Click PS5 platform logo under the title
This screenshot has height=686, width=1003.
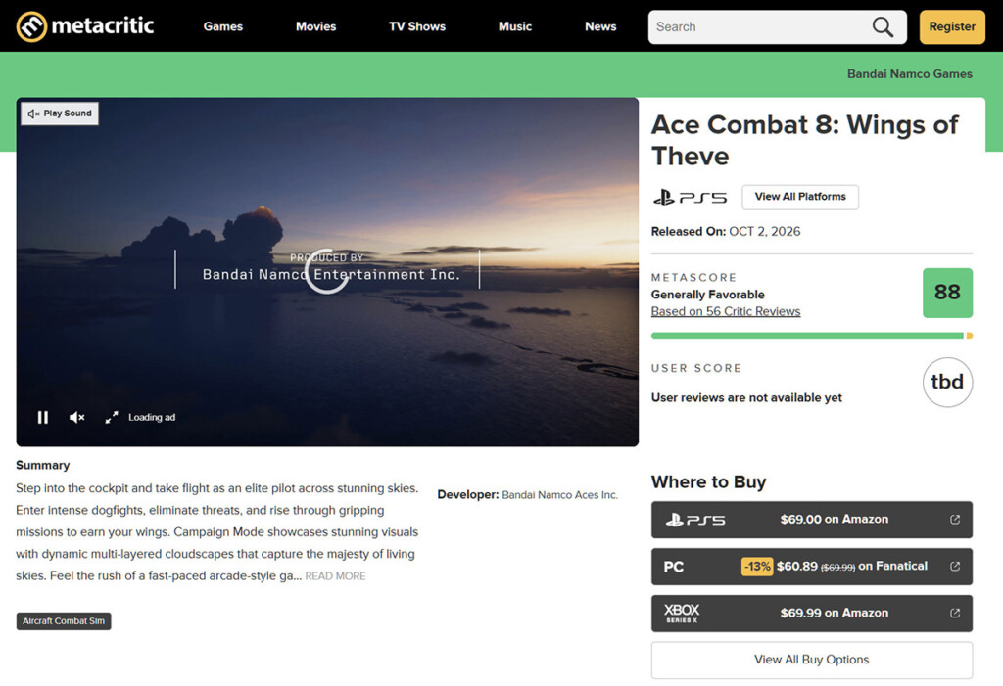tap(690, 197)
